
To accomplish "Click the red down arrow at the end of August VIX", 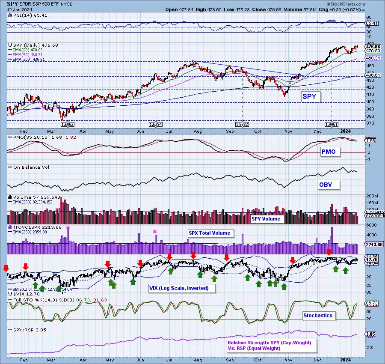I will [227, 257].
